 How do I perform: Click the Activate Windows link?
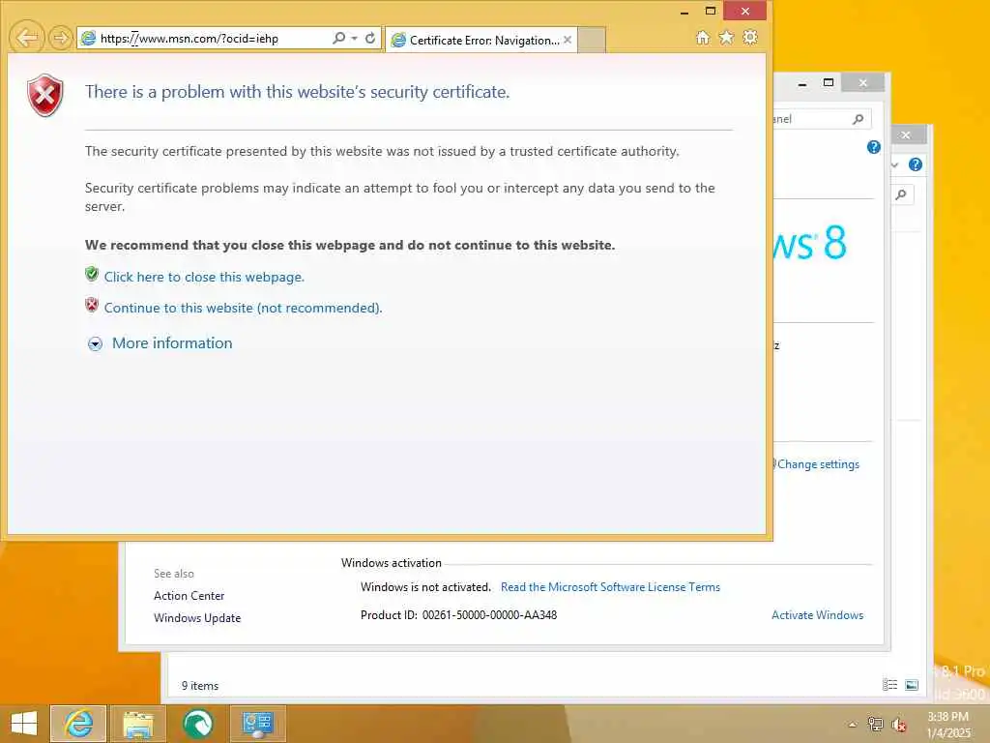click(817, 615)
